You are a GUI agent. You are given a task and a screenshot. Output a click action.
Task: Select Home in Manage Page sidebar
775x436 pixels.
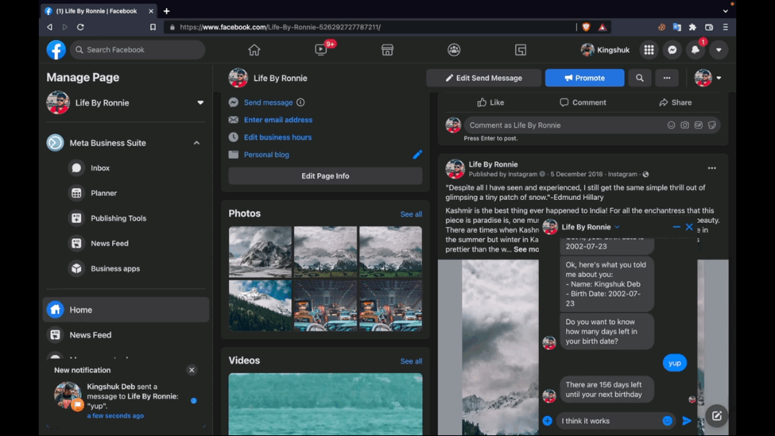(x=126, y=310)
